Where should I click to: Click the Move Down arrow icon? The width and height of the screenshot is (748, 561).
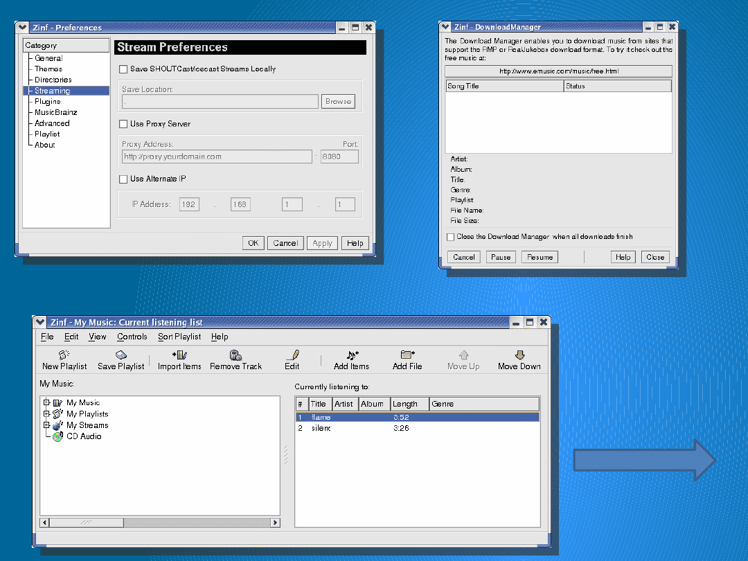coord(519,355)
